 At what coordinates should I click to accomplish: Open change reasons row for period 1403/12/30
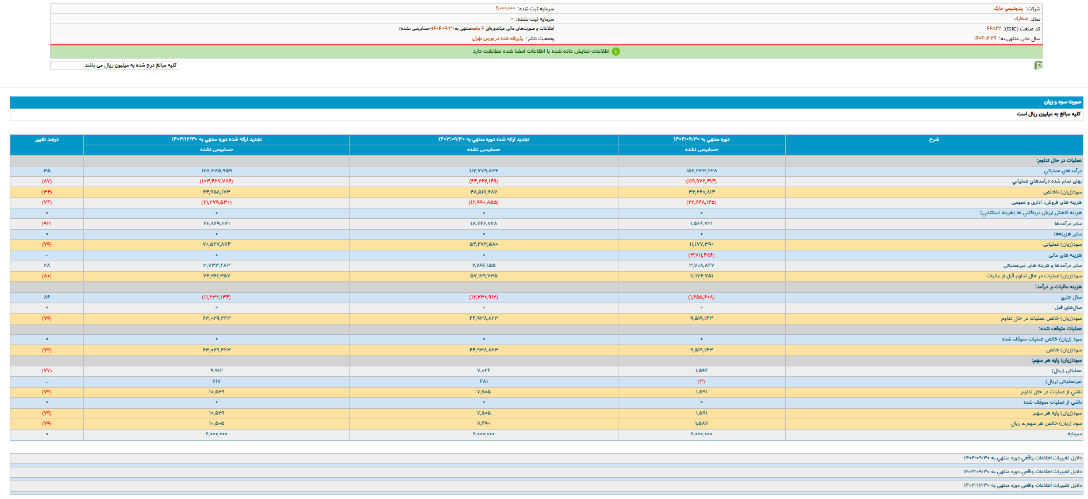tap(1022, 485)
